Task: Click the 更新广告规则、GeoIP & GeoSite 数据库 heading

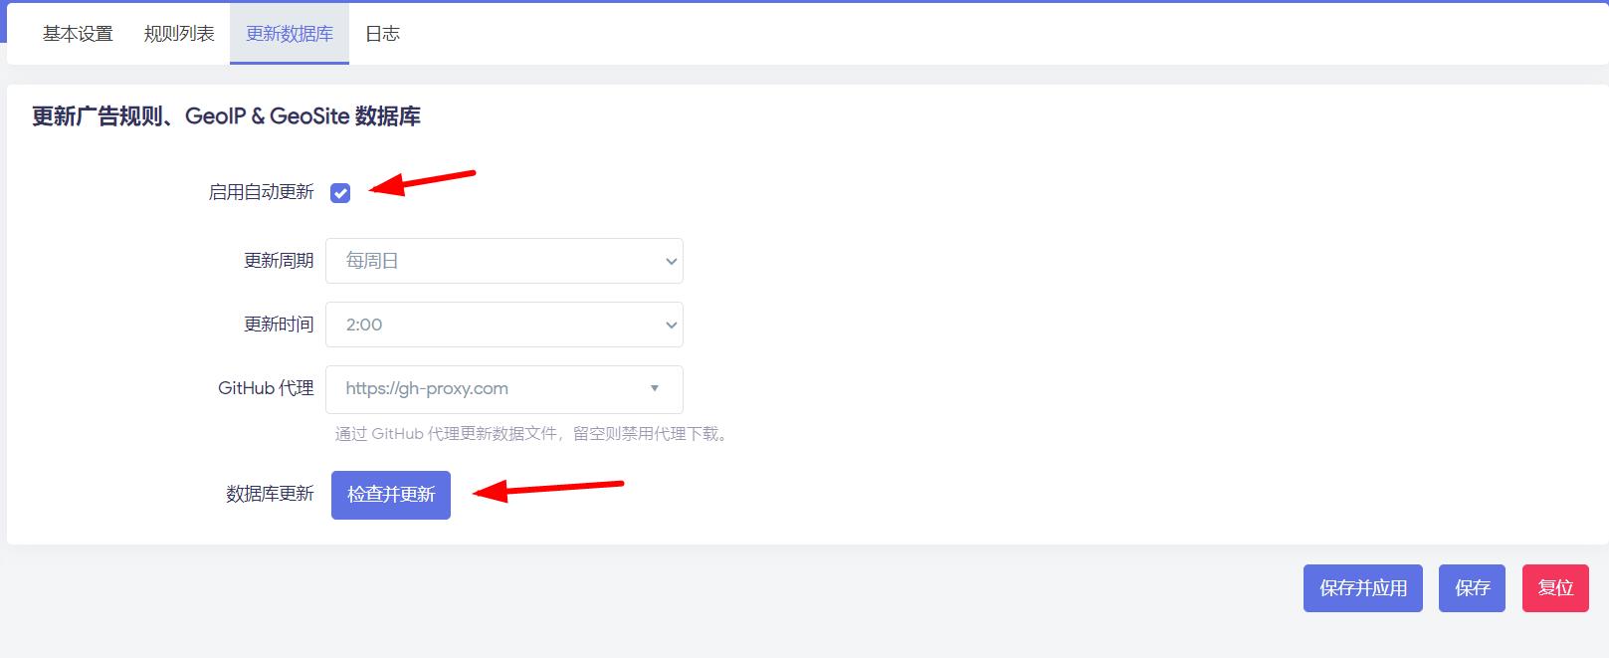Action: [x=226, y=116]
